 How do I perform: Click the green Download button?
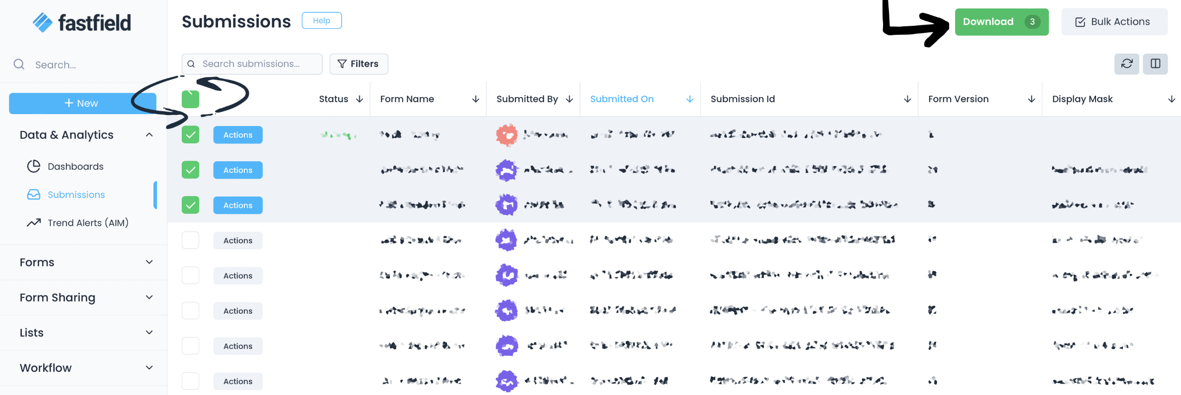point(1001,22)
